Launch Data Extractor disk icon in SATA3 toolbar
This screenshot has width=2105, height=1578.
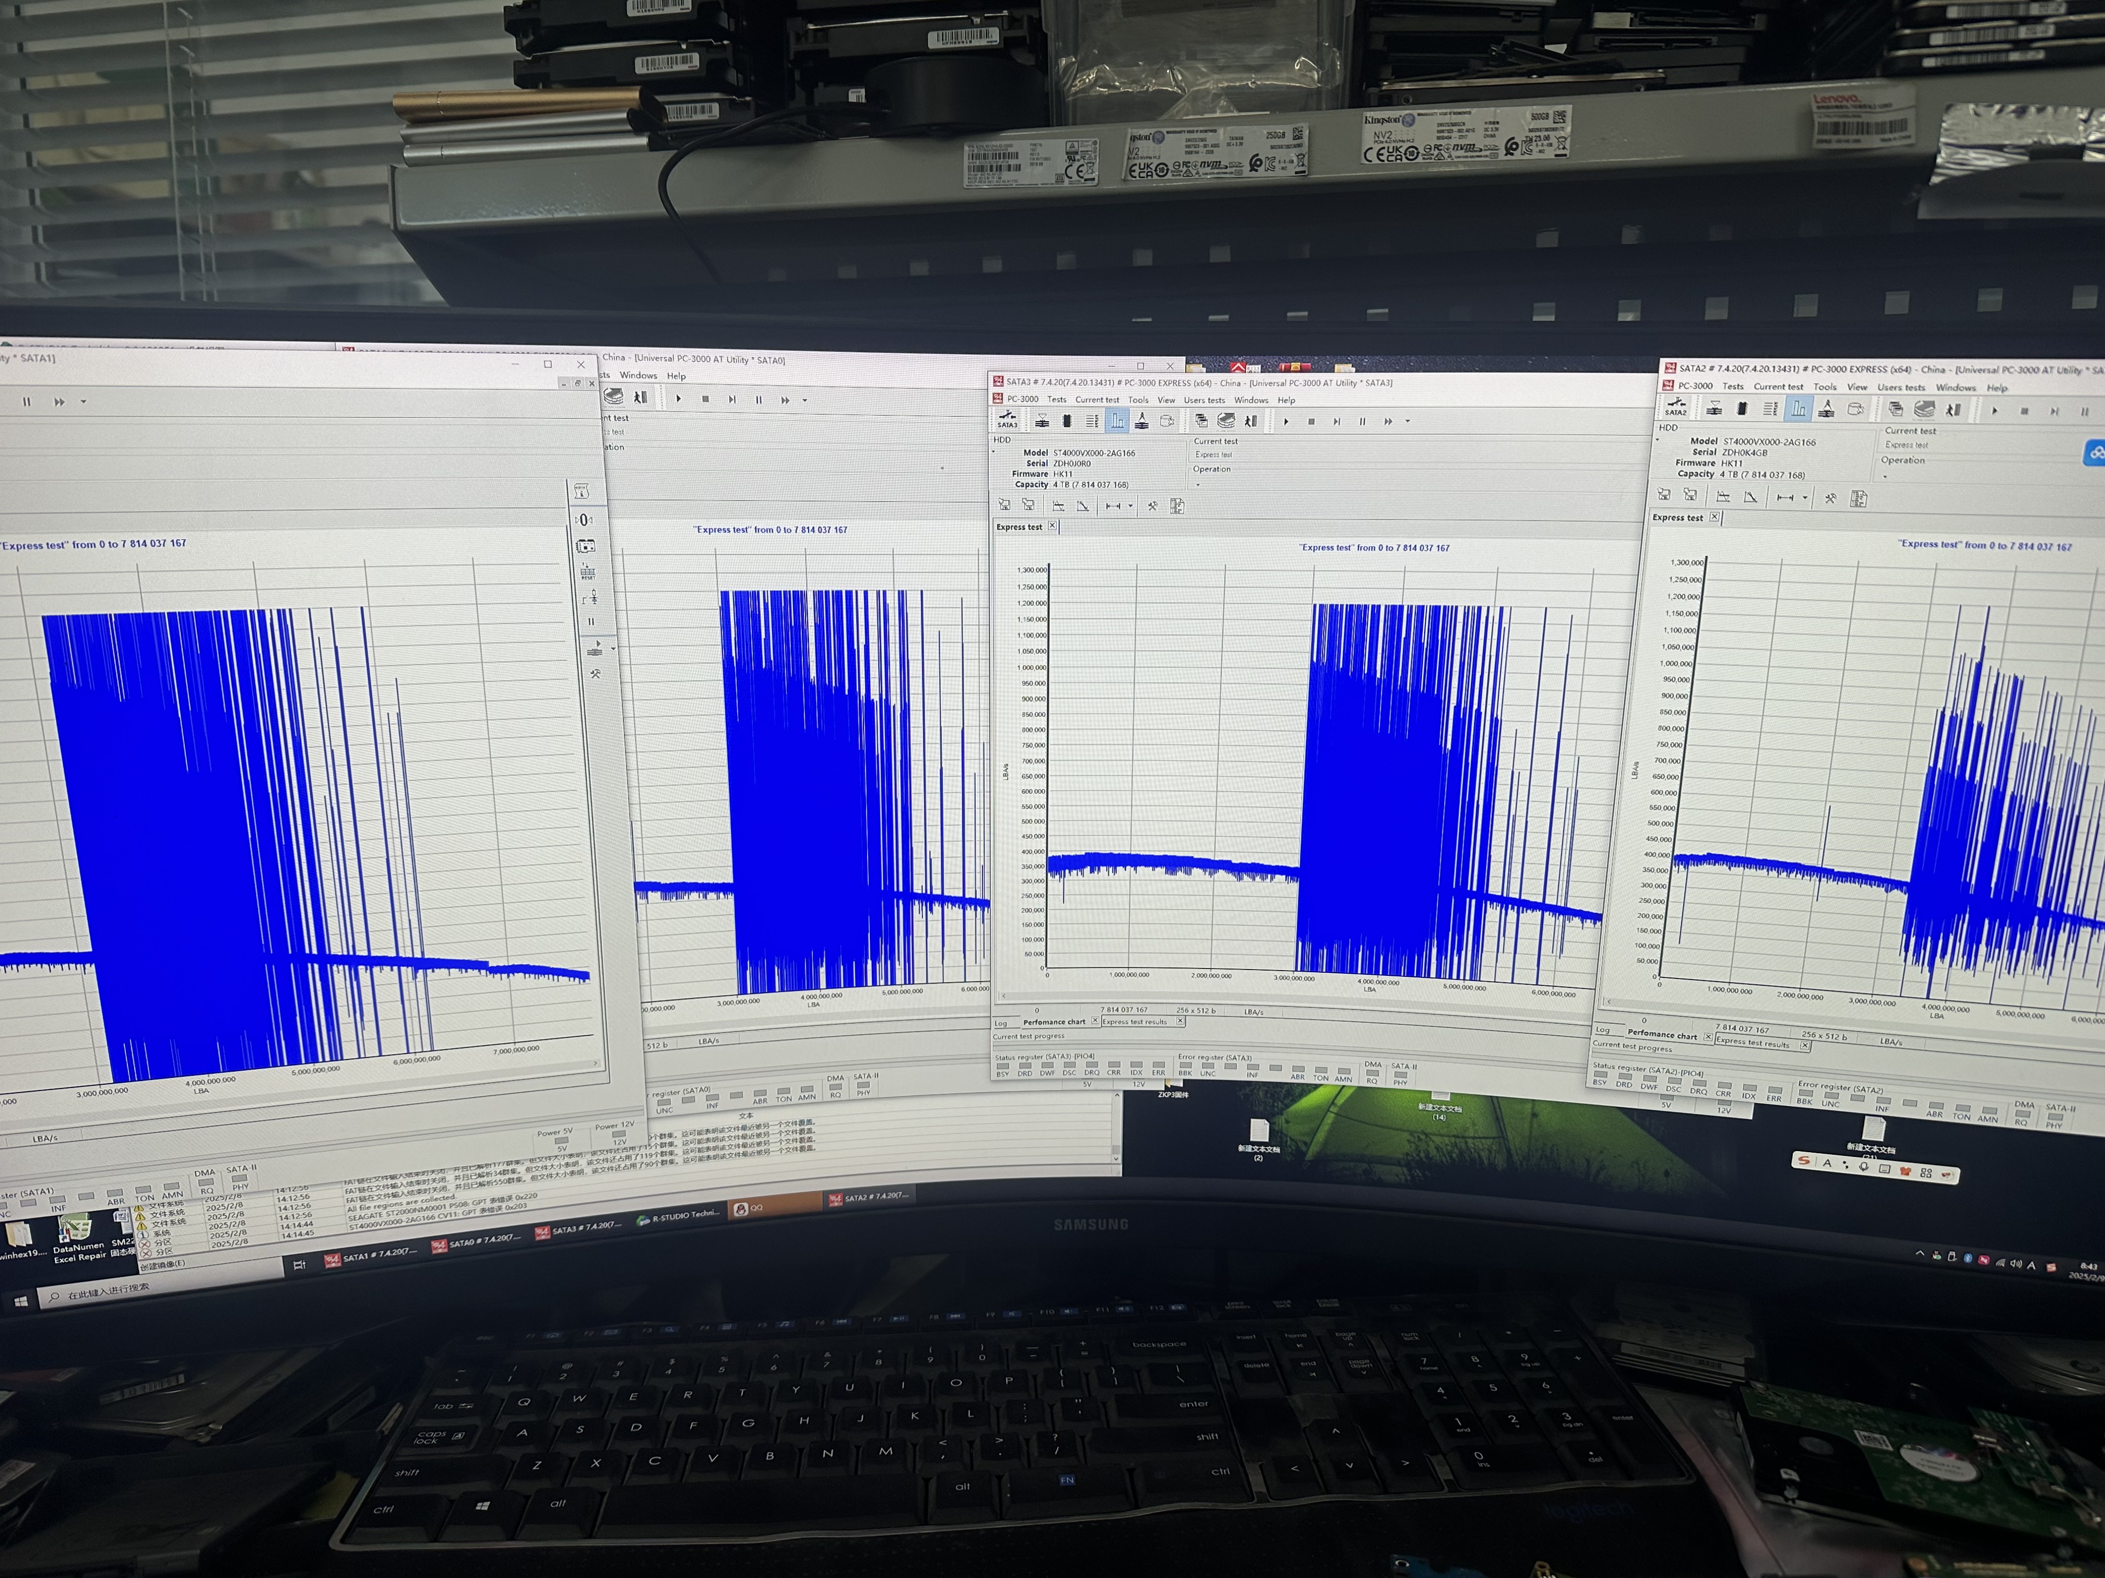[x=1226, y=421]
